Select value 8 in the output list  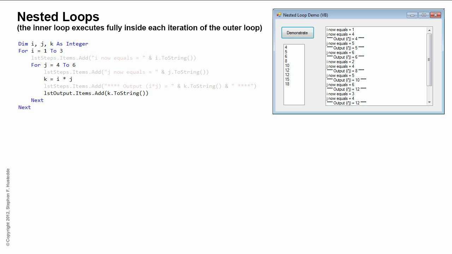[x=294, y=61]
